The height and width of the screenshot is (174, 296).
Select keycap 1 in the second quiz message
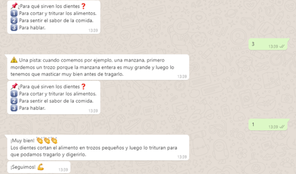tap(14, 94)
